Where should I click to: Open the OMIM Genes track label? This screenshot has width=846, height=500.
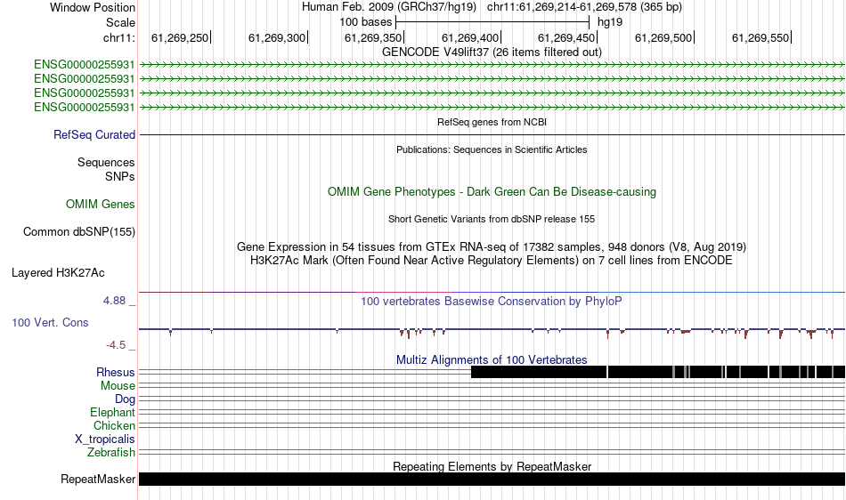click(101, 205)
